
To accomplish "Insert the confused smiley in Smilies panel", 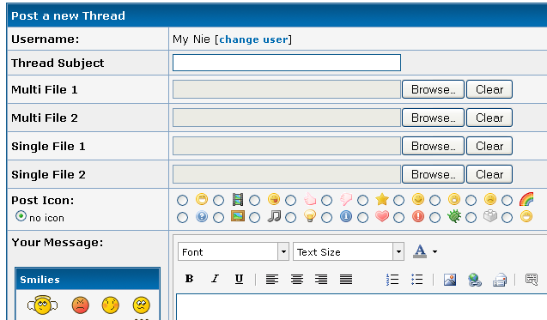I will 142,305.
